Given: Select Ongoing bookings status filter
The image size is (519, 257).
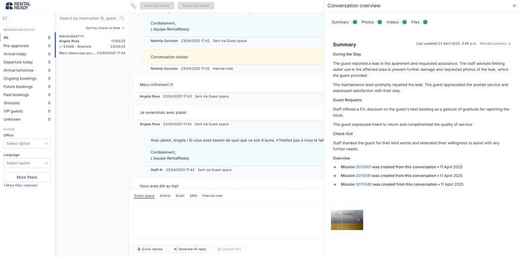Looking at the screenshot, I should click(27, 78).
